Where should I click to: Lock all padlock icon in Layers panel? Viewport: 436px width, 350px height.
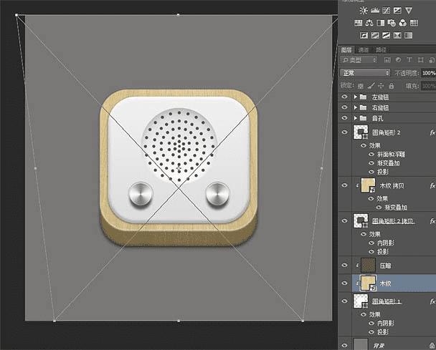click(392, 86)
